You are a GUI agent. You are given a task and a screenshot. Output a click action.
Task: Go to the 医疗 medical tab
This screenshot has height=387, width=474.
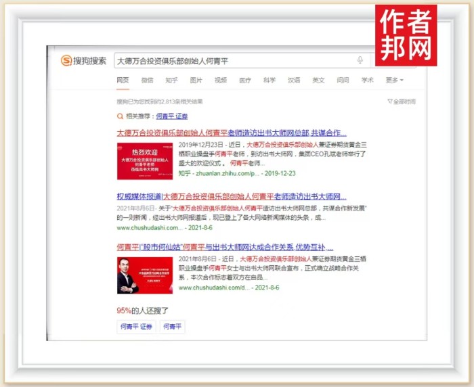[244, 81]
